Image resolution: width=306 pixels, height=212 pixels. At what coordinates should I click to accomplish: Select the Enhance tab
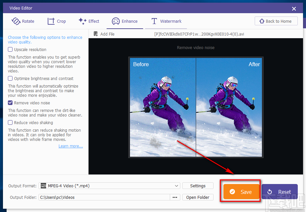(125, 21)
